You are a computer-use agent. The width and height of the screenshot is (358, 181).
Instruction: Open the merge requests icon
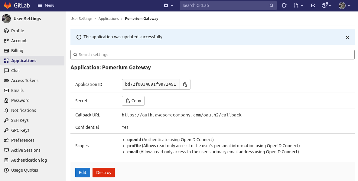(296, 5)
